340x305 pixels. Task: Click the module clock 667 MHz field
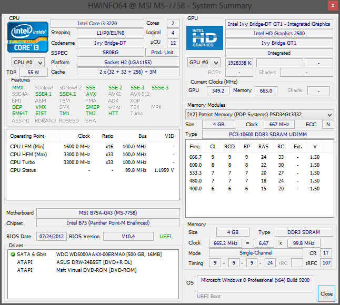(x=279, y=124)
